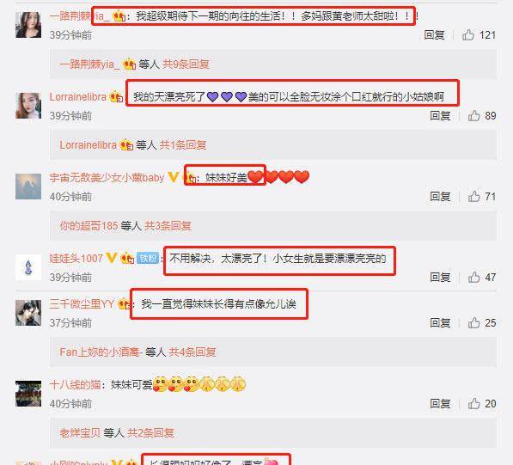This screenshot has height=465, width=513.
Task: Click thumbs-up on Lorrainelibra's comment
Action: click(473, 115)
